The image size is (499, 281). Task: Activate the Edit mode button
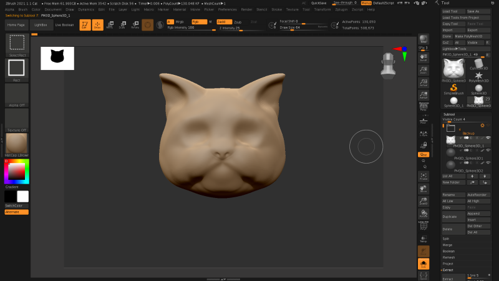(85, 25)
